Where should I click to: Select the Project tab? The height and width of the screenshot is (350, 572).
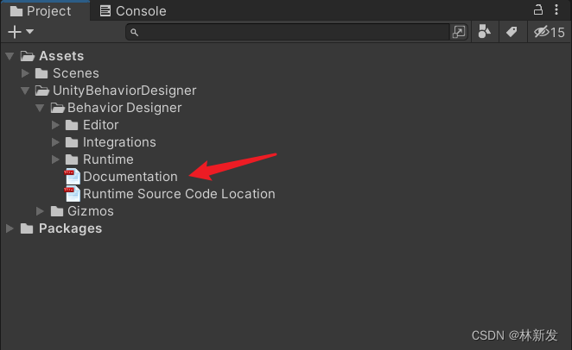click(x=41, y=11)
